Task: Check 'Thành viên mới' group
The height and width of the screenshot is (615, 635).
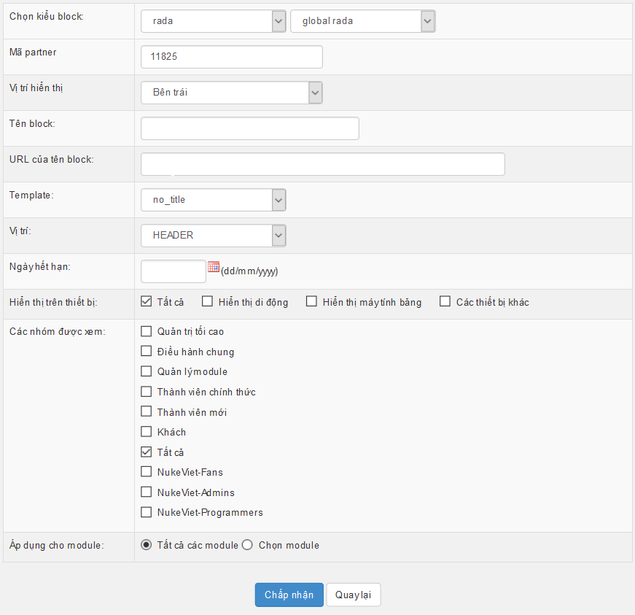Action: click(x=147, y=411)
